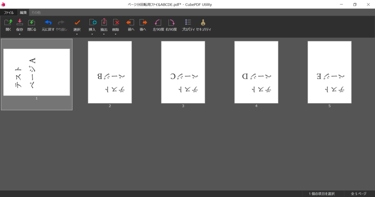Open the ファイル menu tab

tap(9, 12)
